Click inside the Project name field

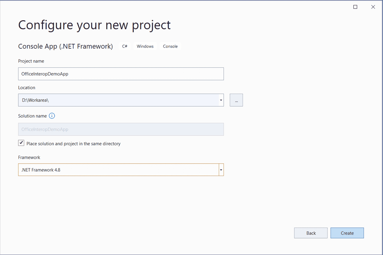pos(112,74)
